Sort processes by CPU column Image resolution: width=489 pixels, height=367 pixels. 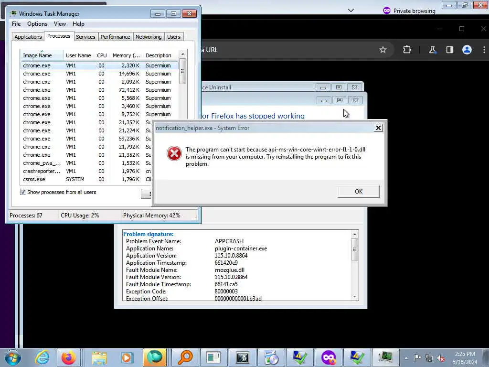click(102, 55)
